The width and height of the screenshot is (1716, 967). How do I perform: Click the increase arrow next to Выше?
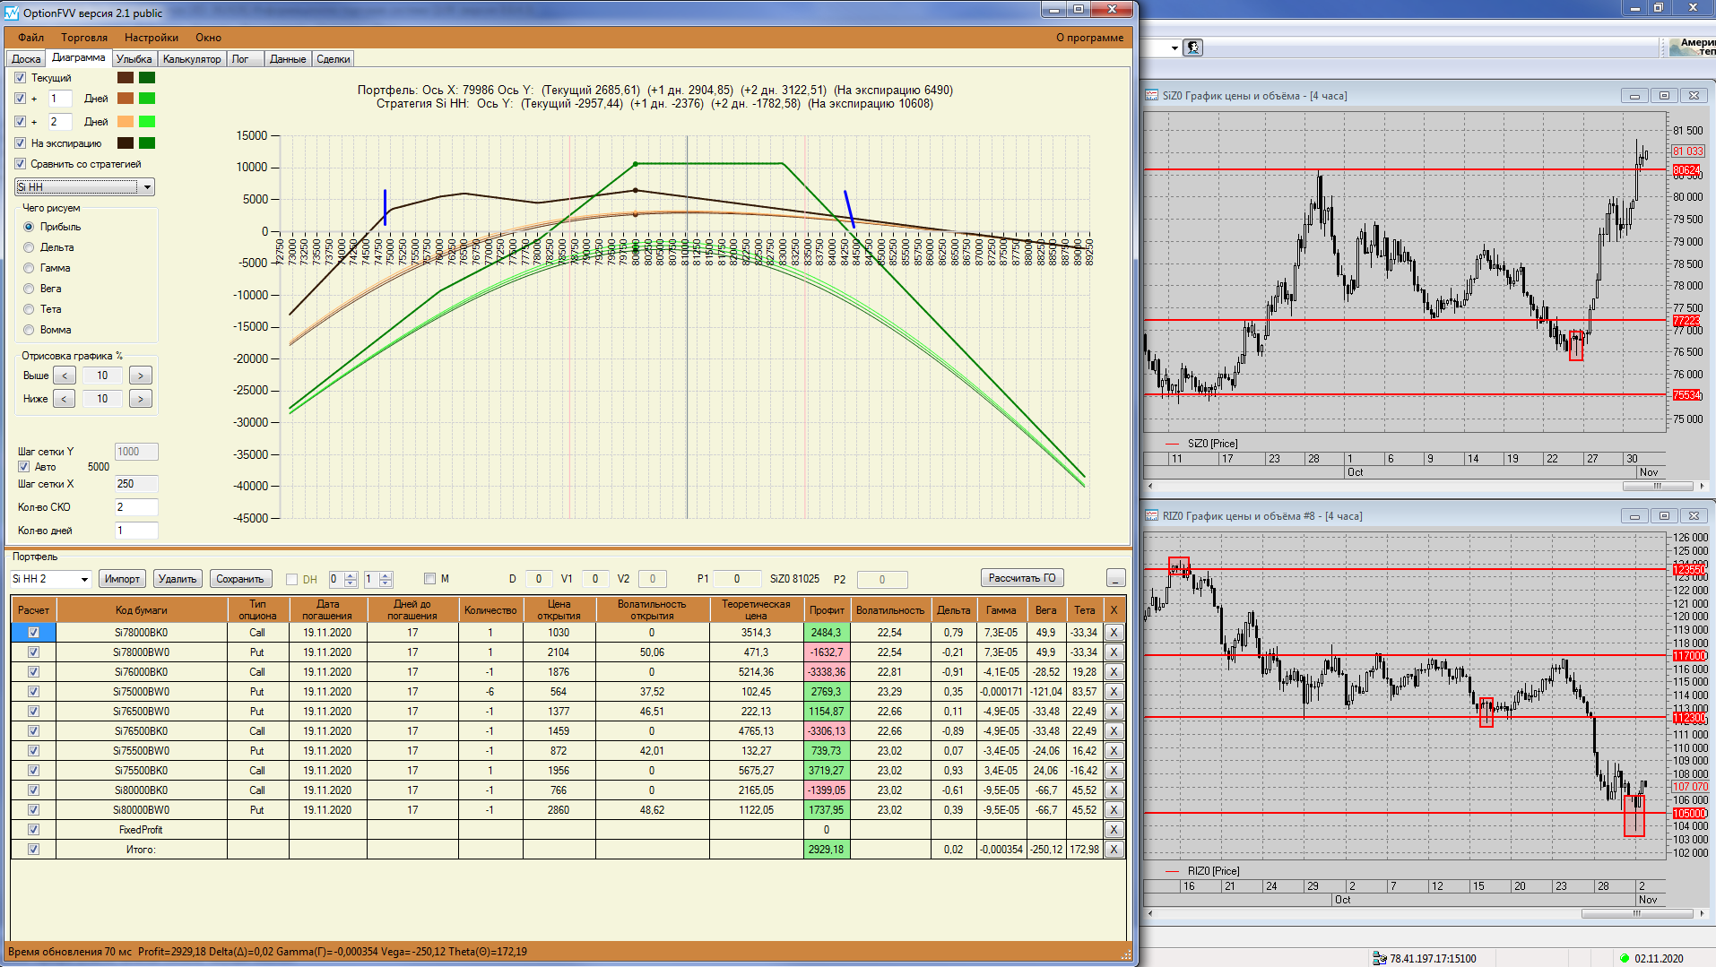[x=141, y=376]
